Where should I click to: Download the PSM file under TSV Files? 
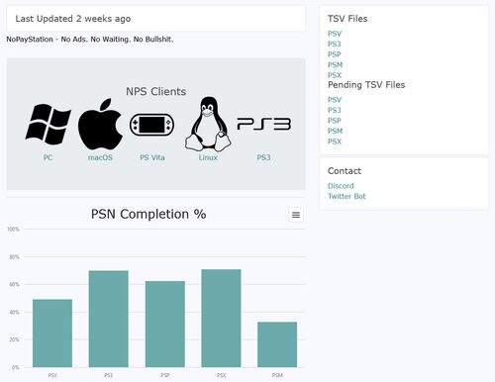(335, 65)
